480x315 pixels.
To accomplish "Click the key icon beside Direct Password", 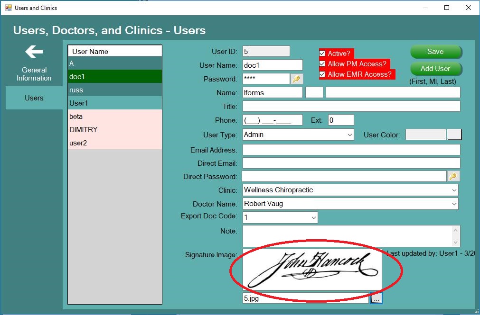I will point(453,176).
